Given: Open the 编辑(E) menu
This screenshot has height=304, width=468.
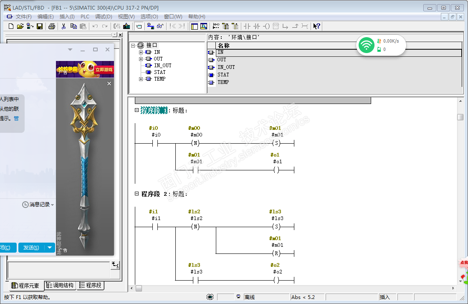Looking at the screenshot, I should click(46, 17).
